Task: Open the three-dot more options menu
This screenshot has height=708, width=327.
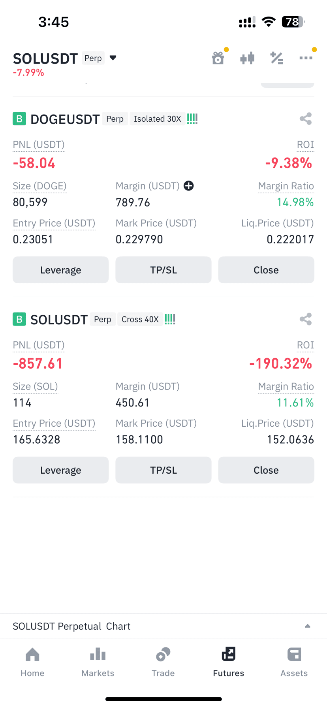Action: click(306, 58)
